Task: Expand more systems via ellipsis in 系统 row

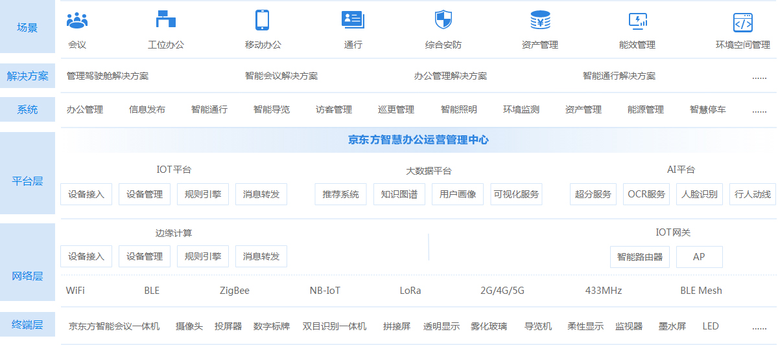Action: [x=759, y=110]
